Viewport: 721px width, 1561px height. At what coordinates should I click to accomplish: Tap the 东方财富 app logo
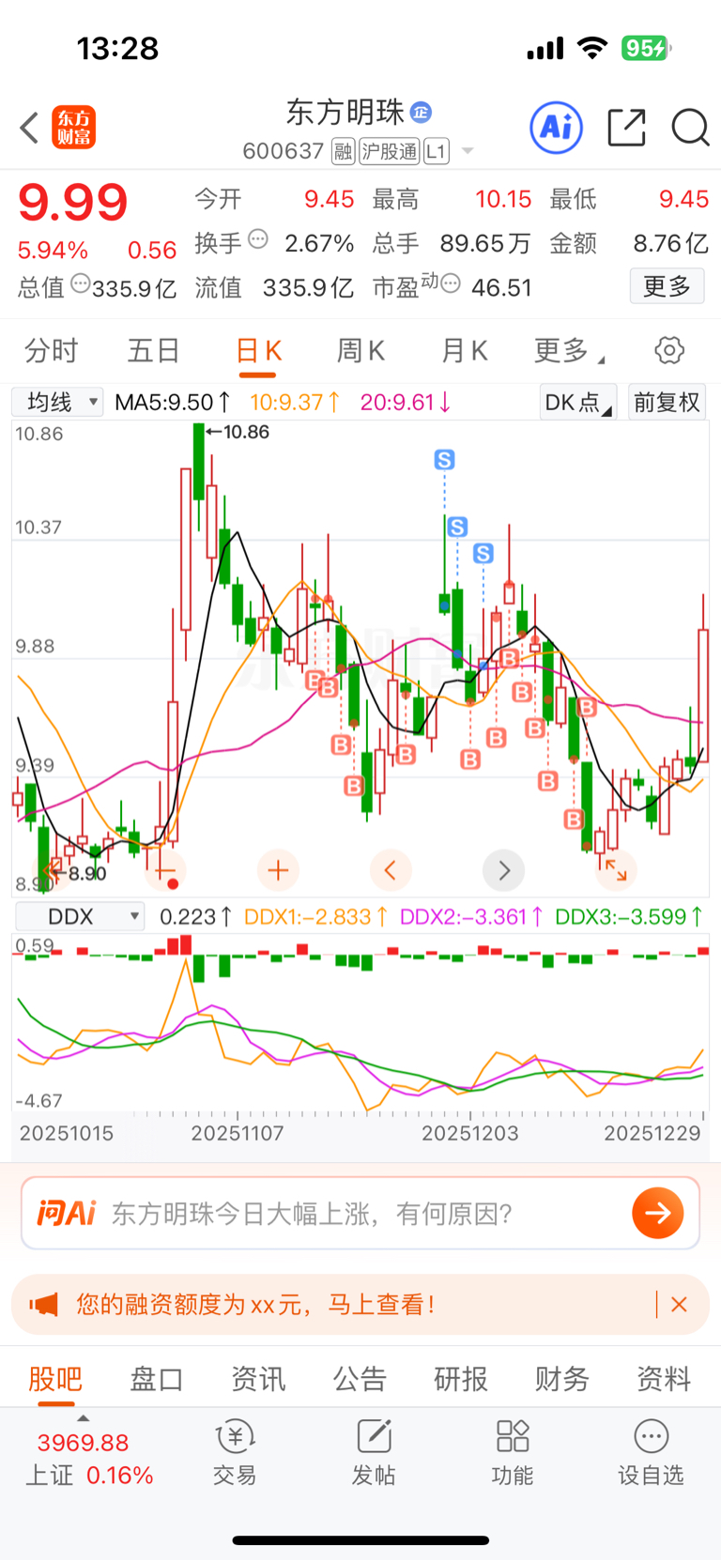73,128
